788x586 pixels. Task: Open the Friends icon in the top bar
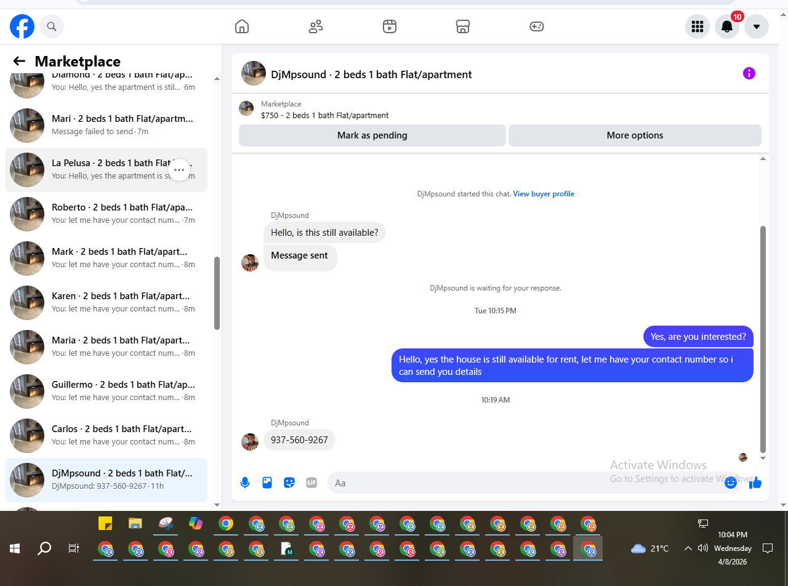tap(316, 26)
